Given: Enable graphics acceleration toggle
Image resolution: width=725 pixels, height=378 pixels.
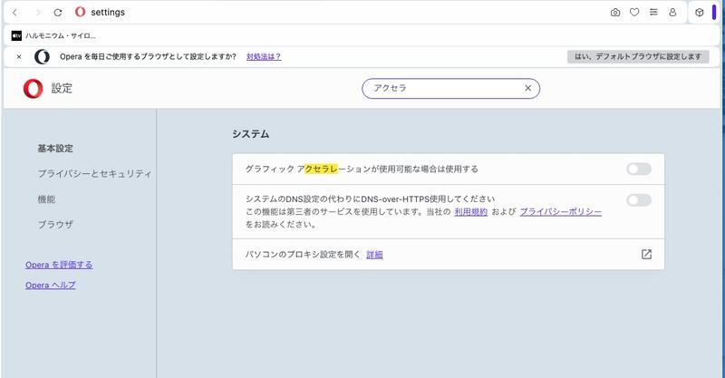Looking at the screenshot, I should click(639, 169).
